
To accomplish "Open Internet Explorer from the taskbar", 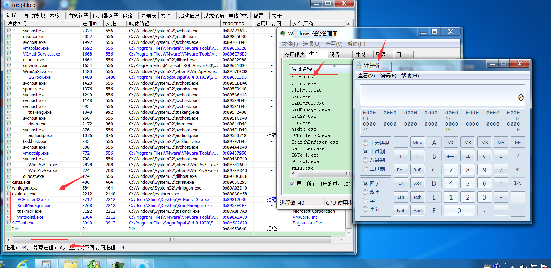I will (x=23, y=264).
